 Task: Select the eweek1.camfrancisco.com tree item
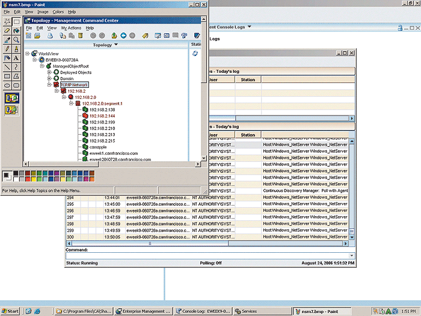coord(114,153)
